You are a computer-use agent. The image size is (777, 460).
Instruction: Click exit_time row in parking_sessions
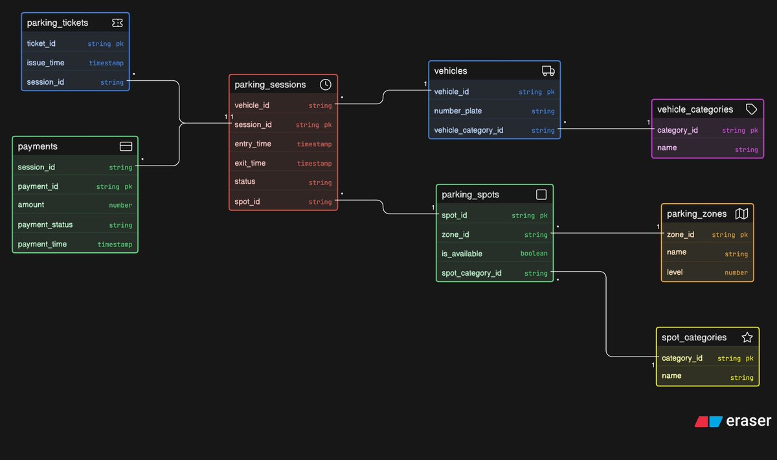point(283,163)
